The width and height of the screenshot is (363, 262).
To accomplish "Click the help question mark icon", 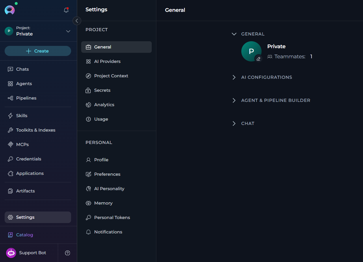I will click(68, 253).
